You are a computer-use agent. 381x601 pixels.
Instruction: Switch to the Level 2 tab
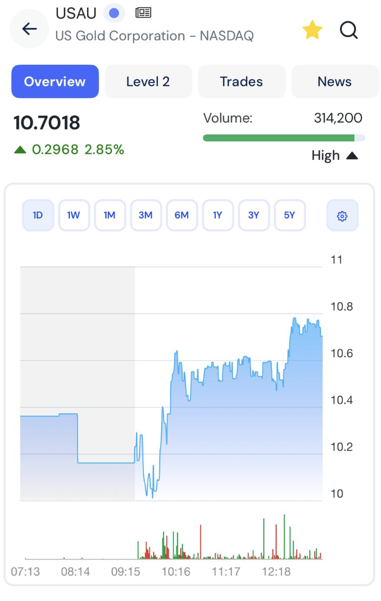click(148, 81)
